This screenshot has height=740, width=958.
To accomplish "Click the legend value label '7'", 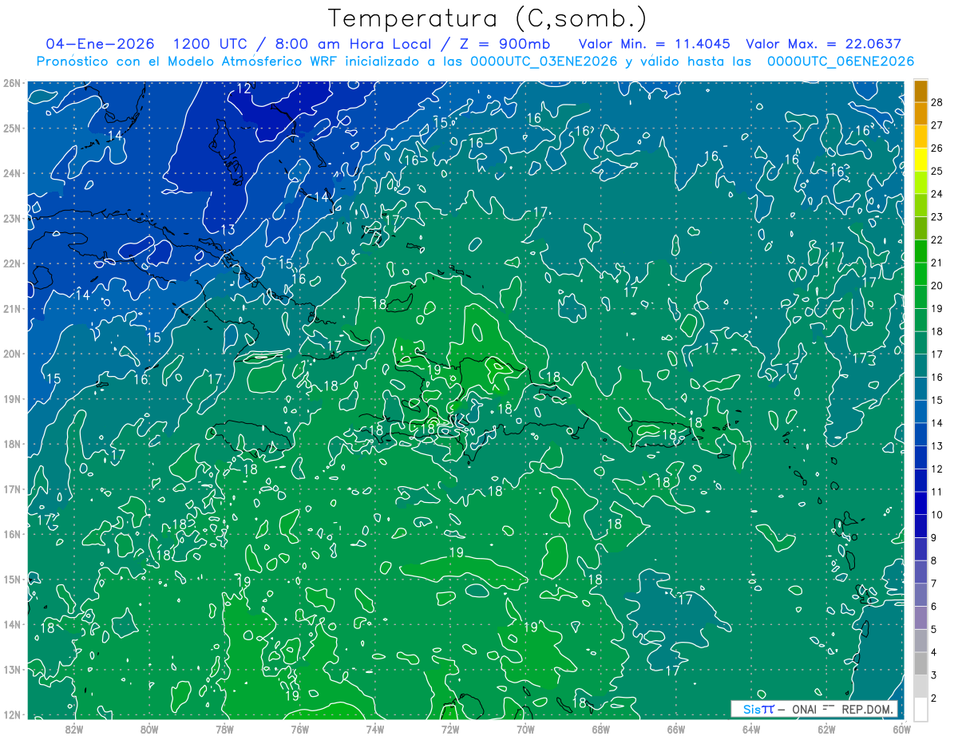I will click(934, 584).
